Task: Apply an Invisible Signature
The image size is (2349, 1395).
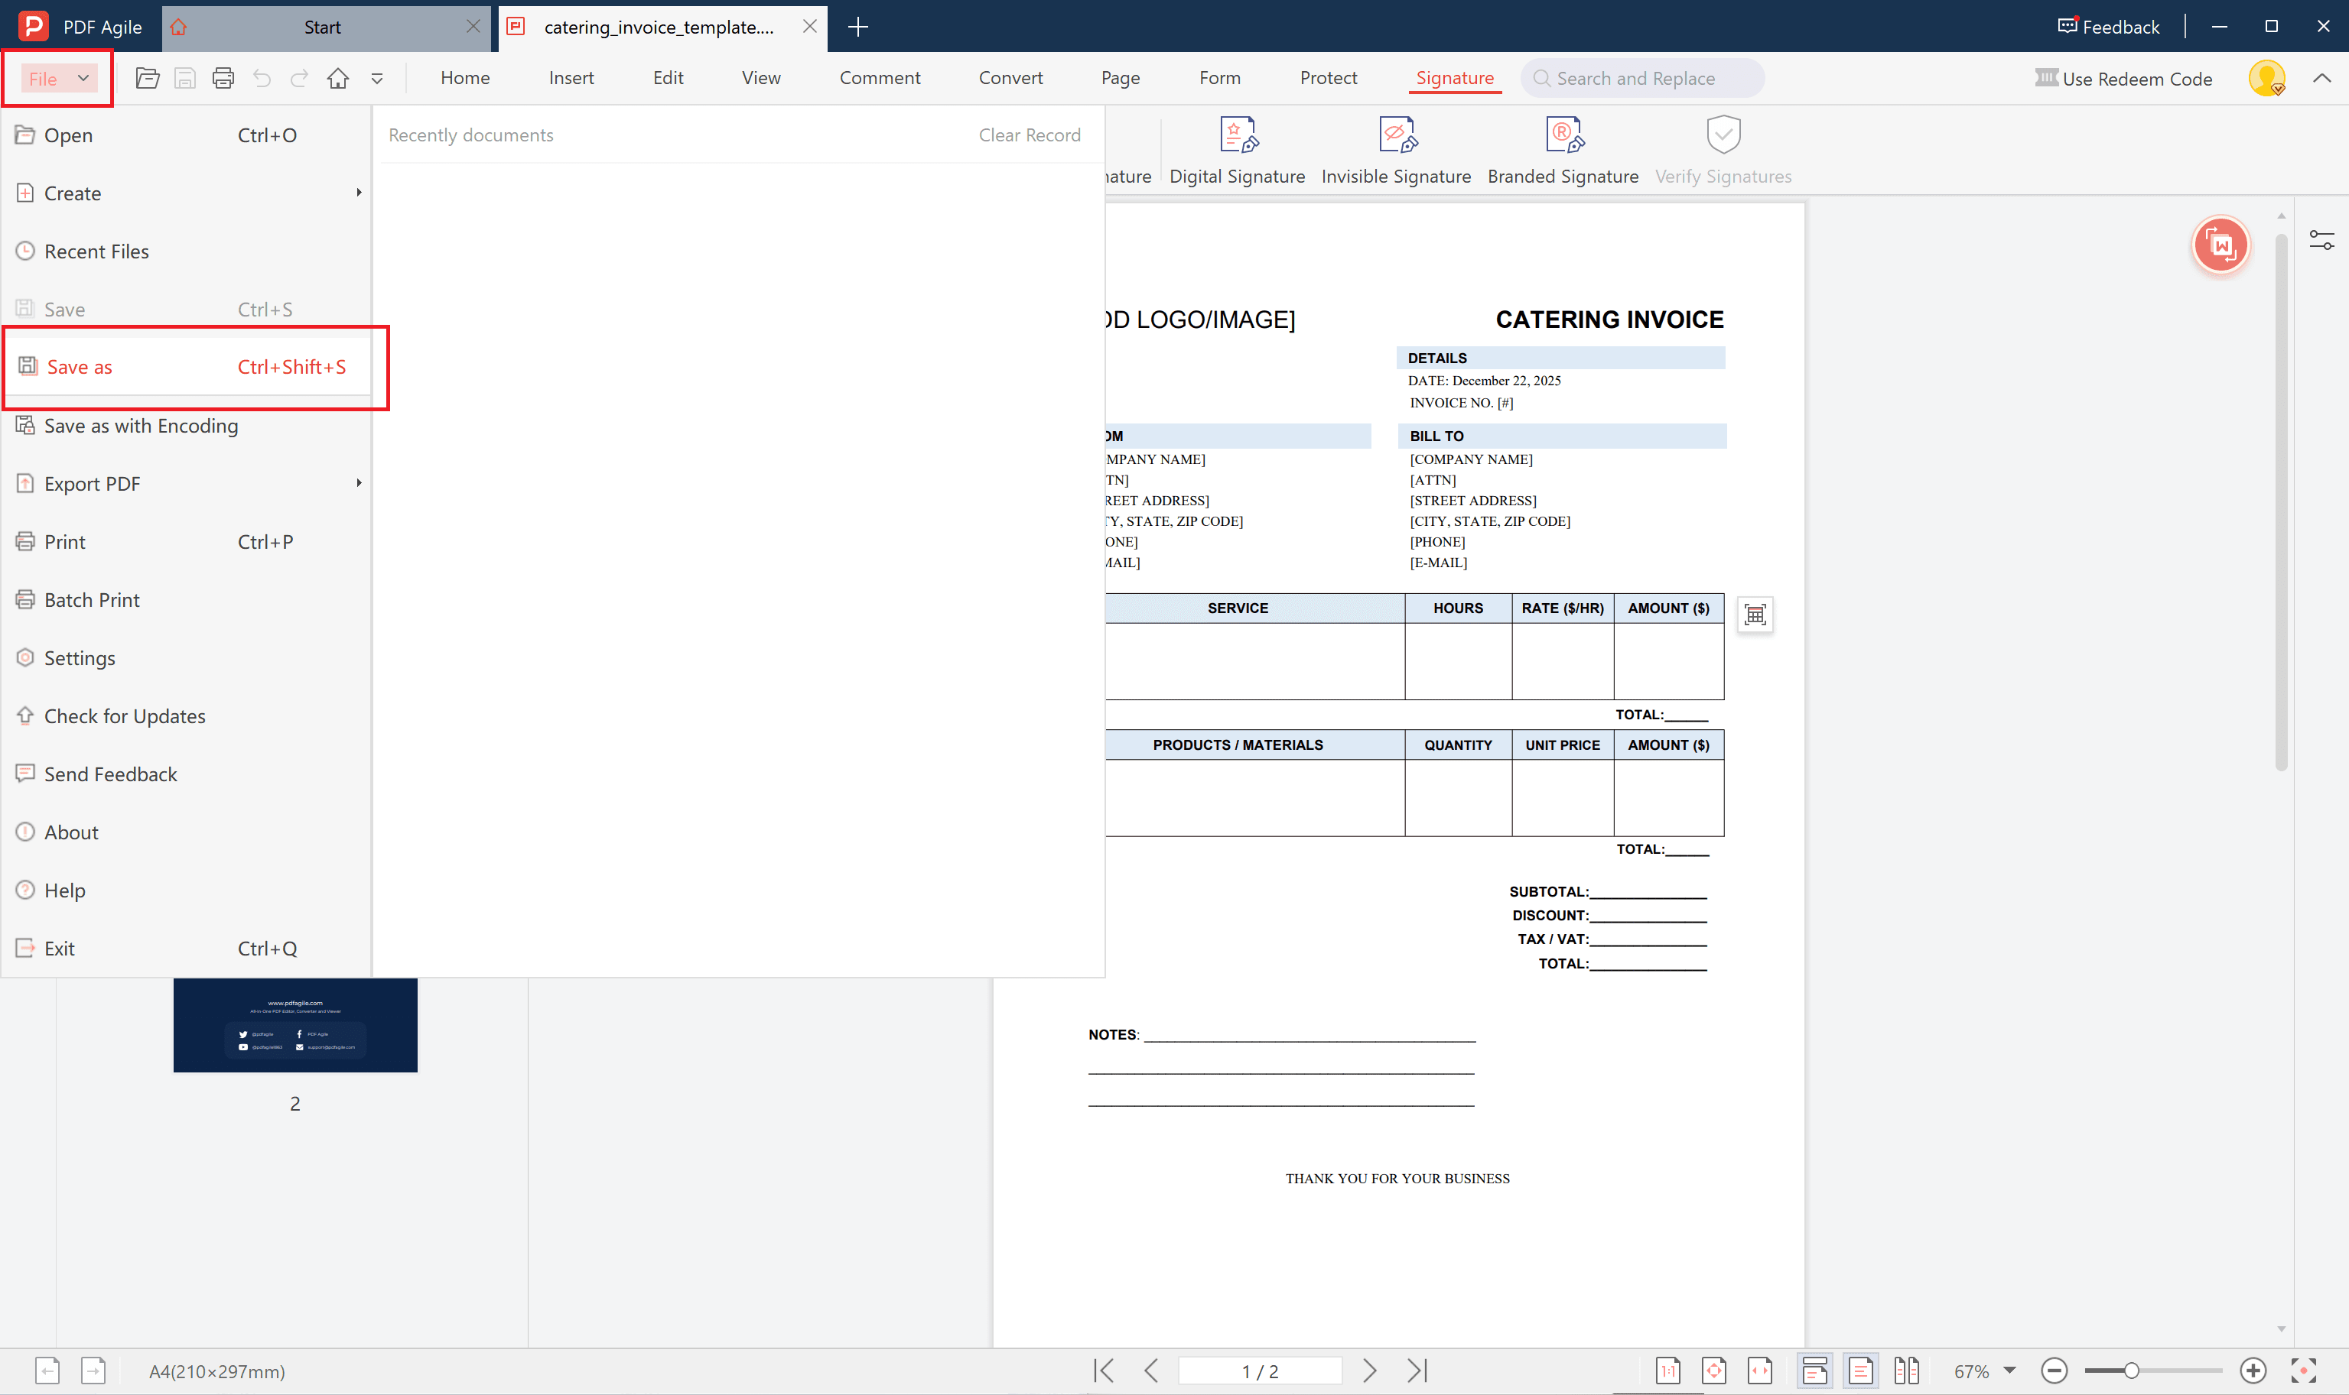Action: coord(1395,151)
